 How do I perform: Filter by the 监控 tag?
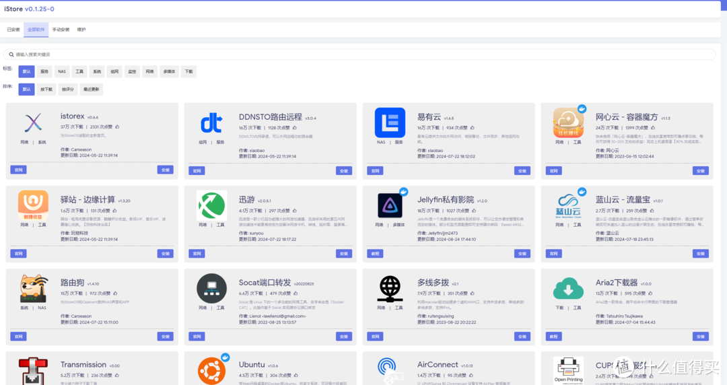click(132, 71)
